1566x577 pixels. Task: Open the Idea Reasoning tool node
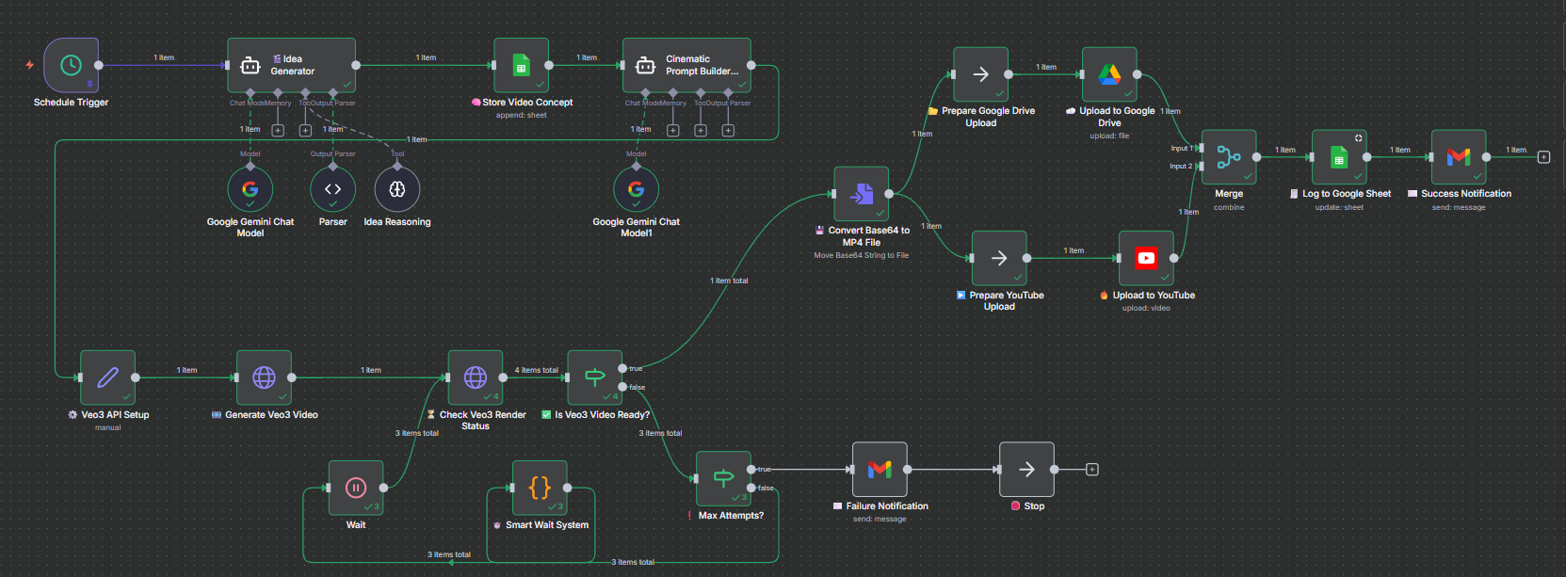(x=397, y=189)
